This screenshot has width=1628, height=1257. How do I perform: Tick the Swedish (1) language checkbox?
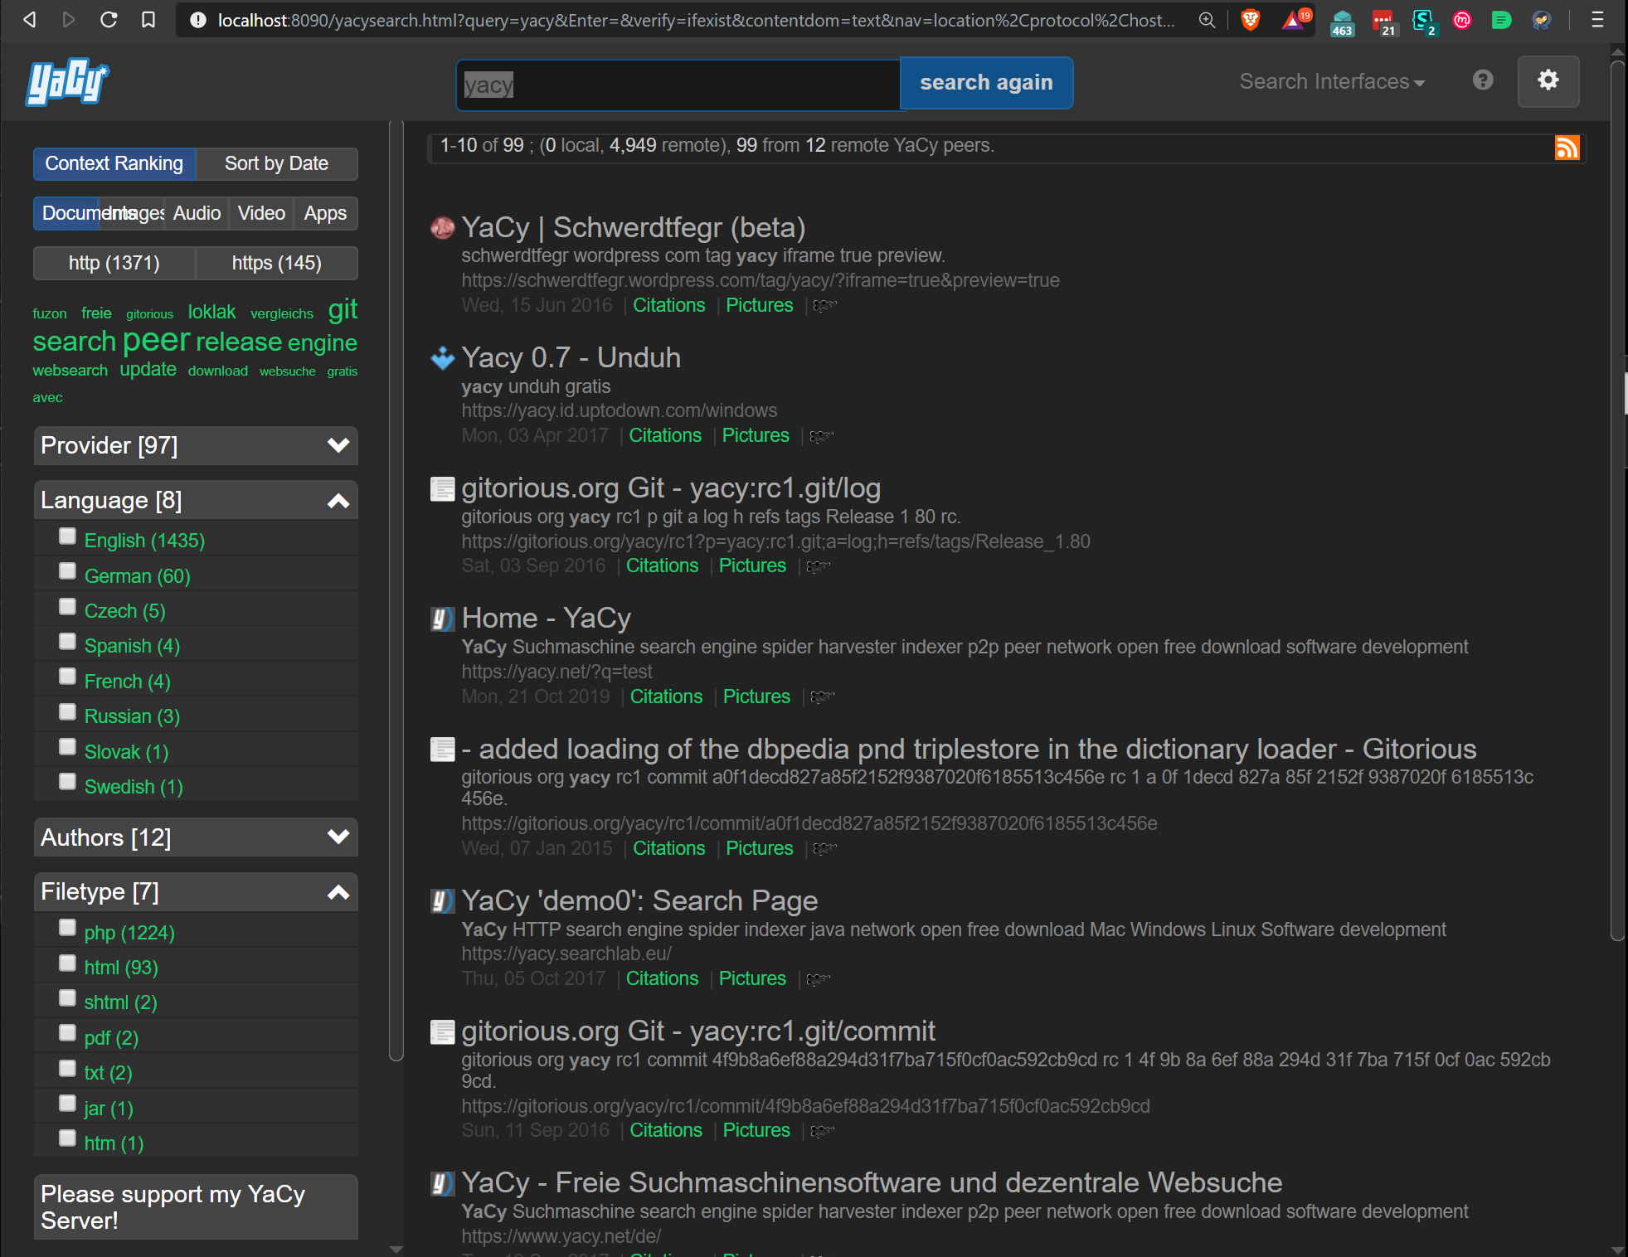pyautogui.click(x=67, y=782)
